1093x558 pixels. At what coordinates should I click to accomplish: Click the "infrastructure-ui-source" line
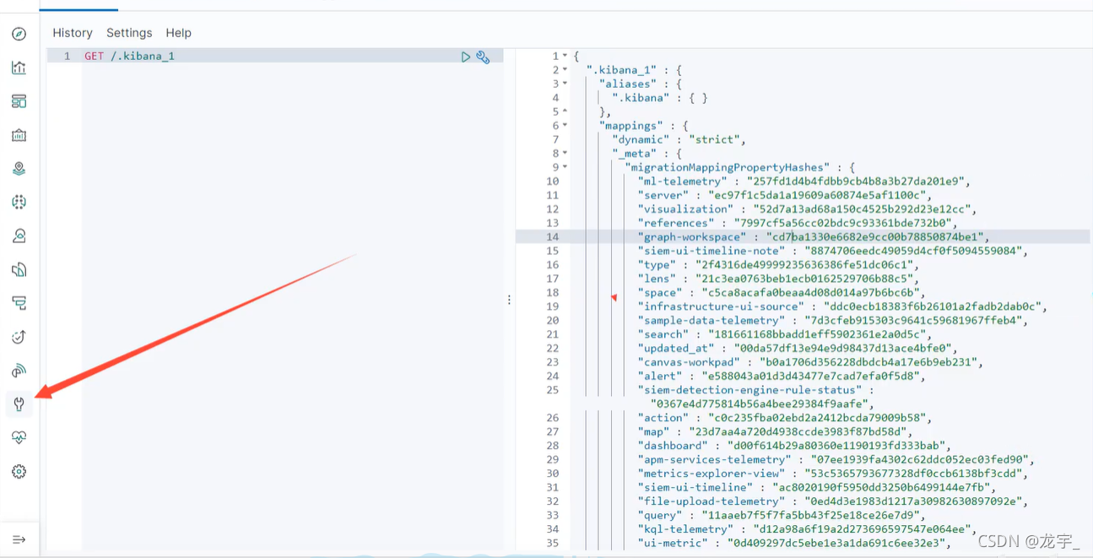[x=842, y=306]
